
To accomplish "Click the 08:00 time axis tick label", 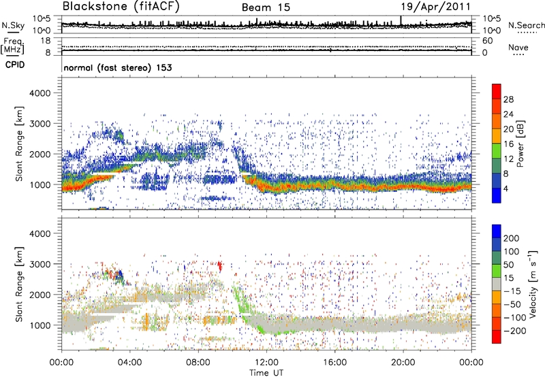I will (x=198, y=363).
